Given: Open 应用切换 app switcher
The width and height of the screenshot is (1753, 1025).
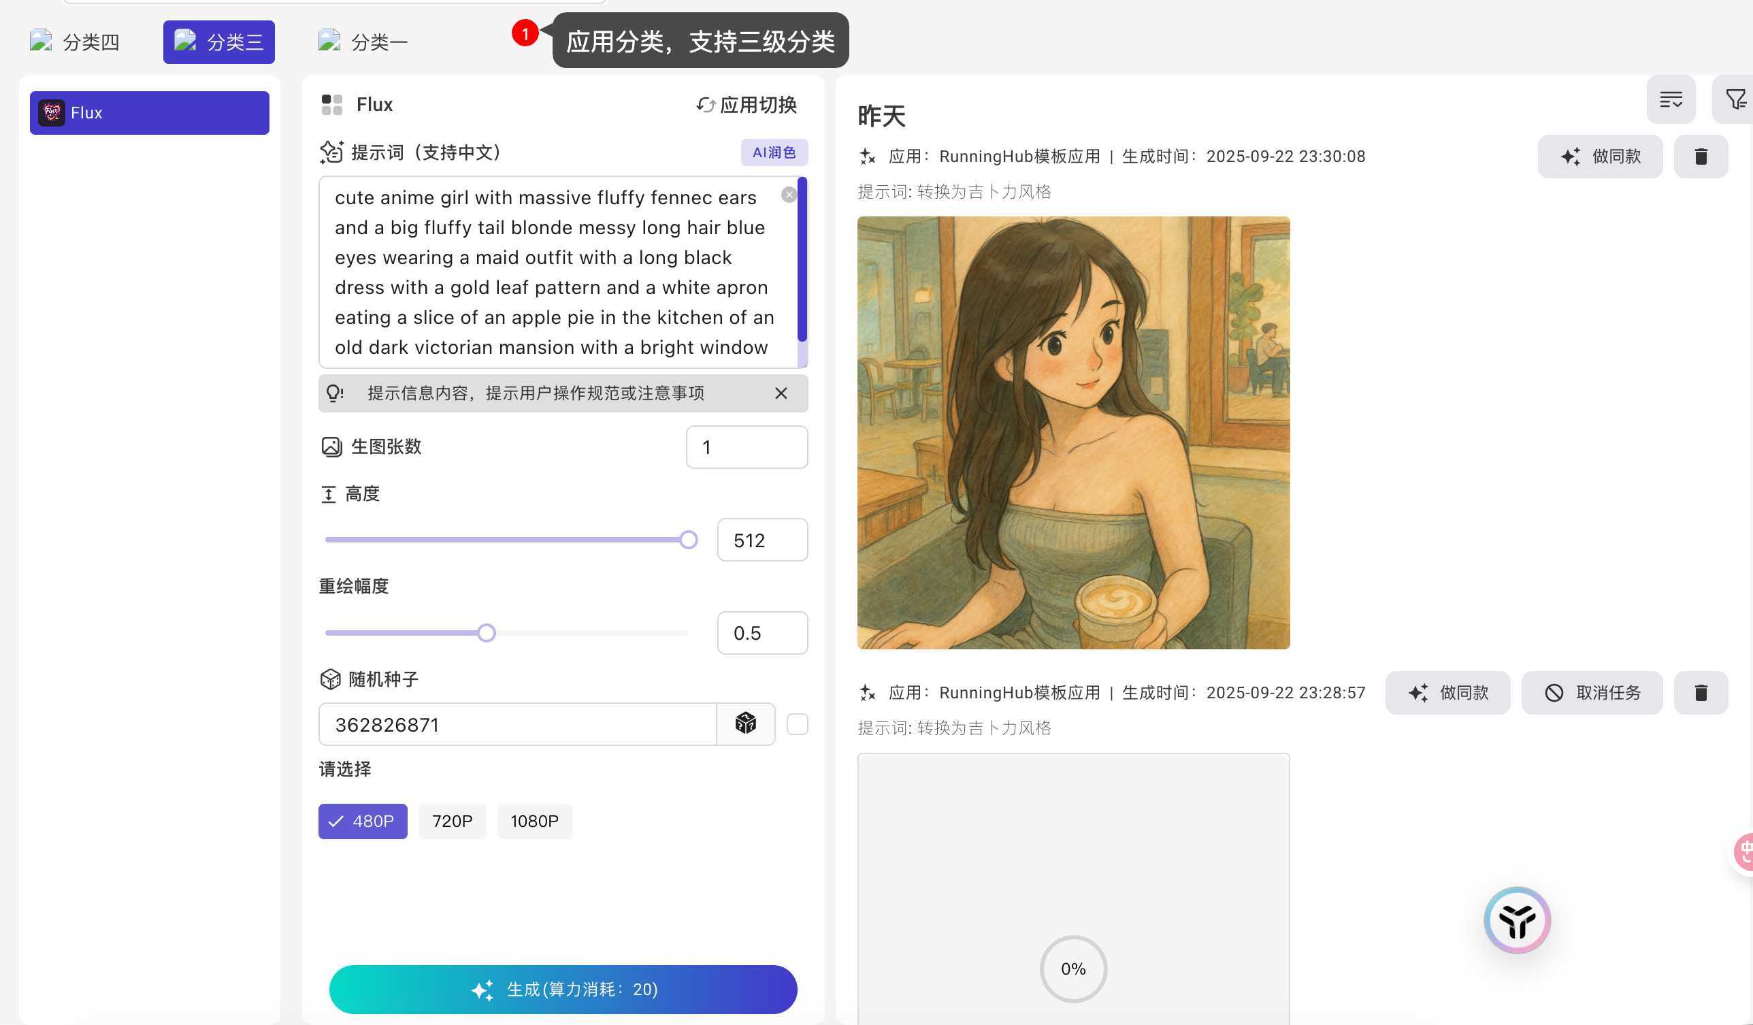Looking at the screenshot, I should [747, 105].
